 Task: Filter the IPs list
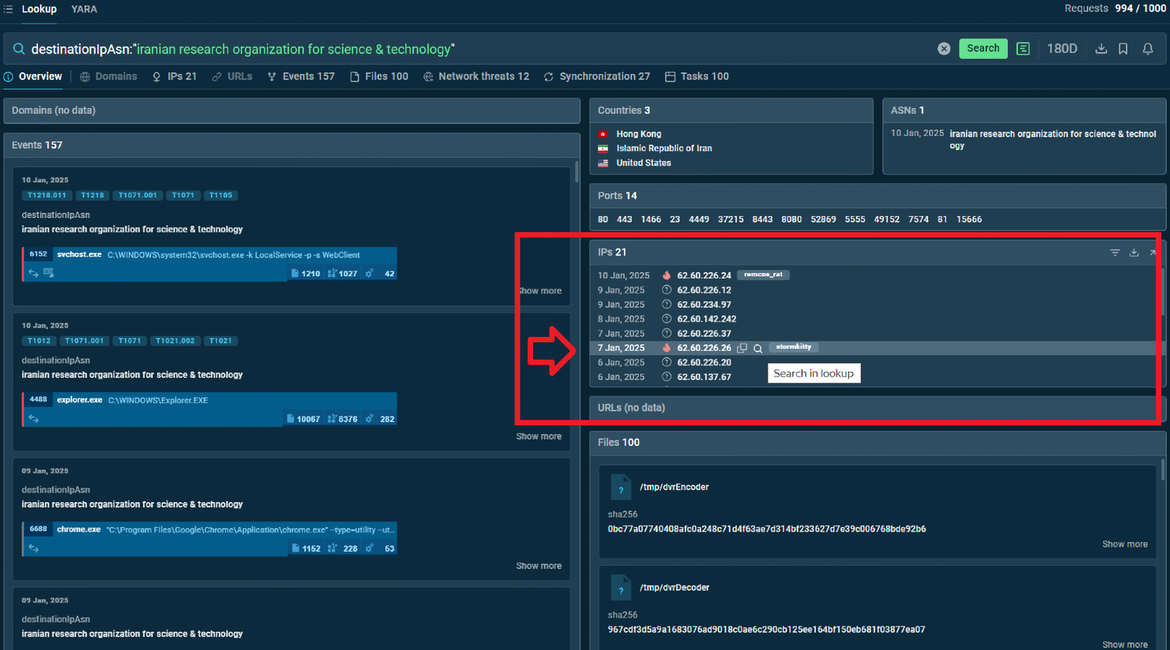pos(1115,252)
